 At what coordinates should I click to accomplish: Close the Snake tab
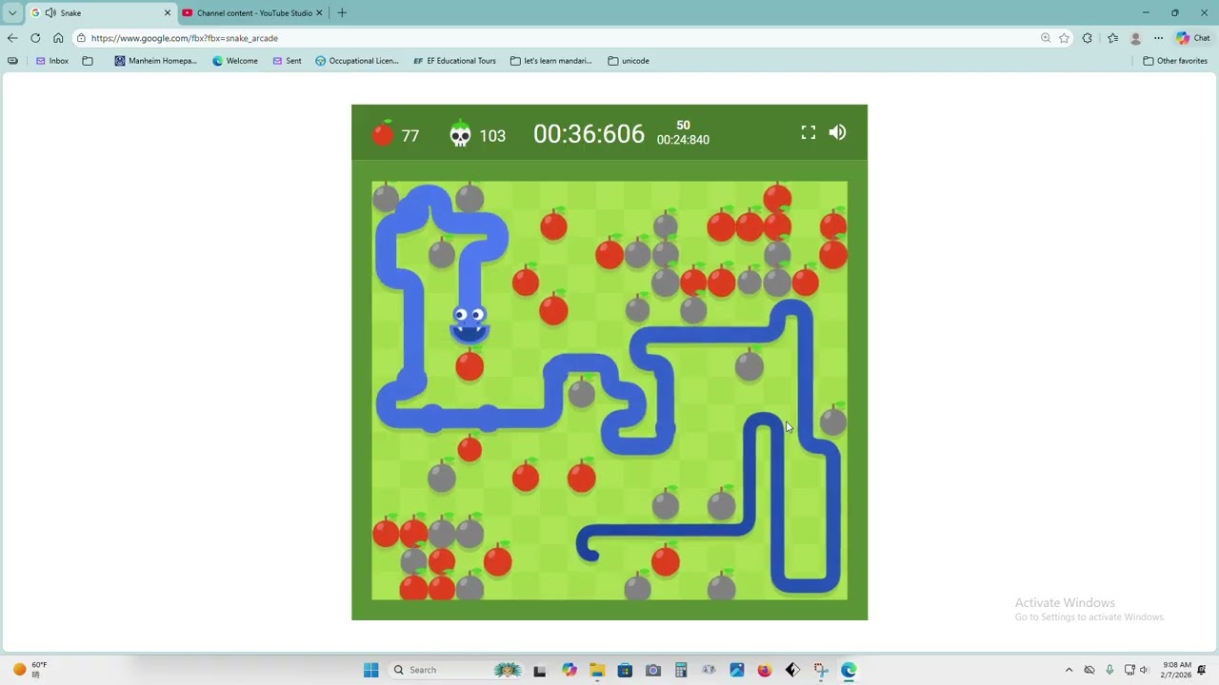[x=168, y=13]
